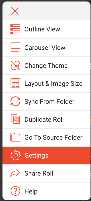Open the highlighted Settings entry
This screenshot has height=201, width=91.
tap(46, 155)
